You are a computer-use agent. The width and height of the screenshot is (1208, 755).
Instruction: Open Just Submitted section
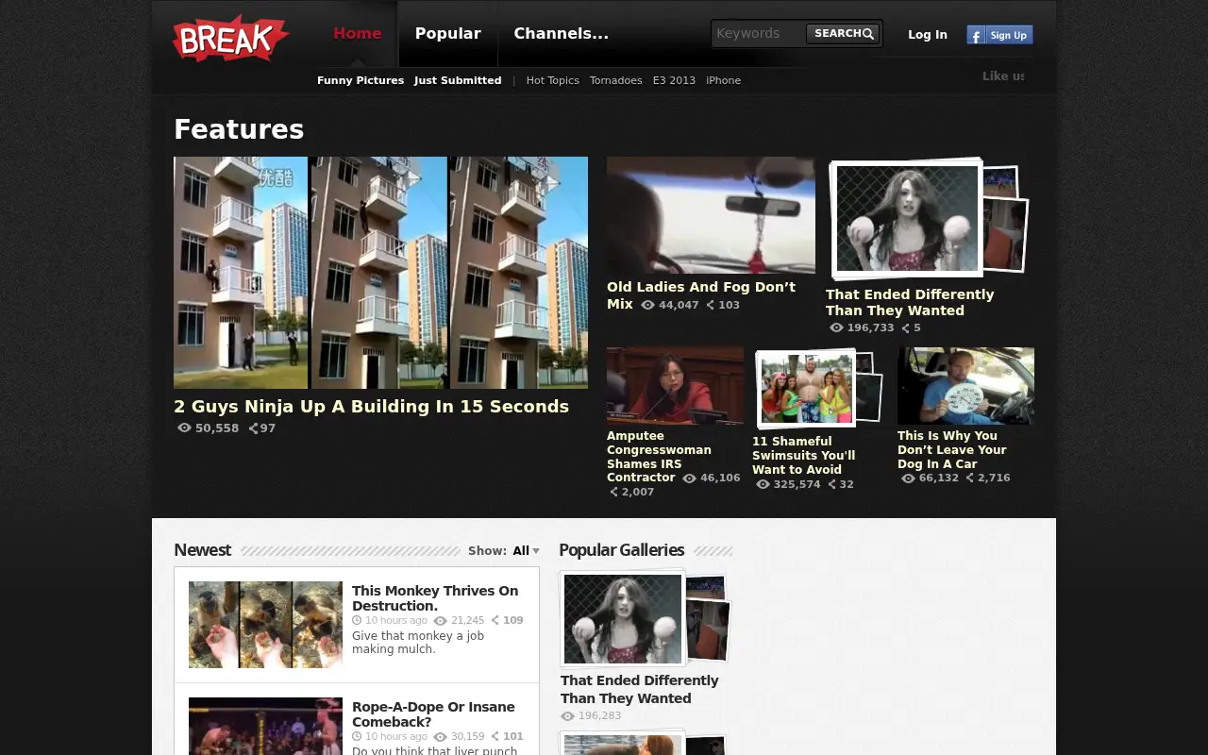pos(458,80)
